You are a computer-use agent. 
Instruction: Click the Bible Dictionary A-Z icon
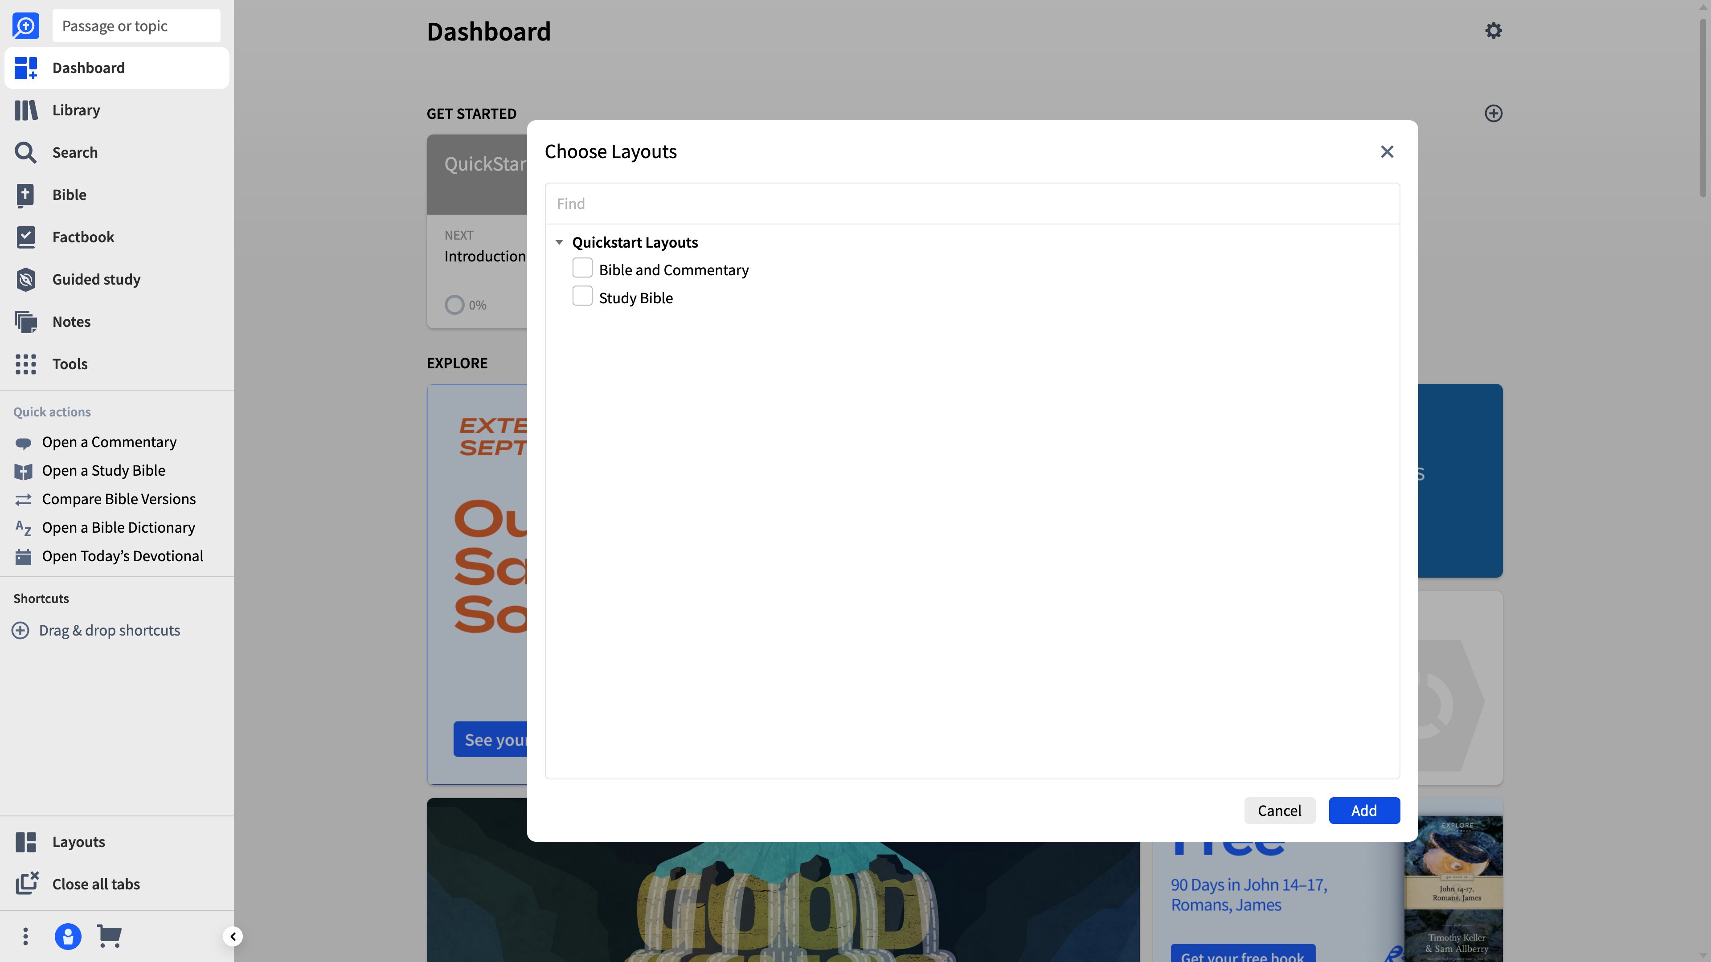(x=23, y=529)
